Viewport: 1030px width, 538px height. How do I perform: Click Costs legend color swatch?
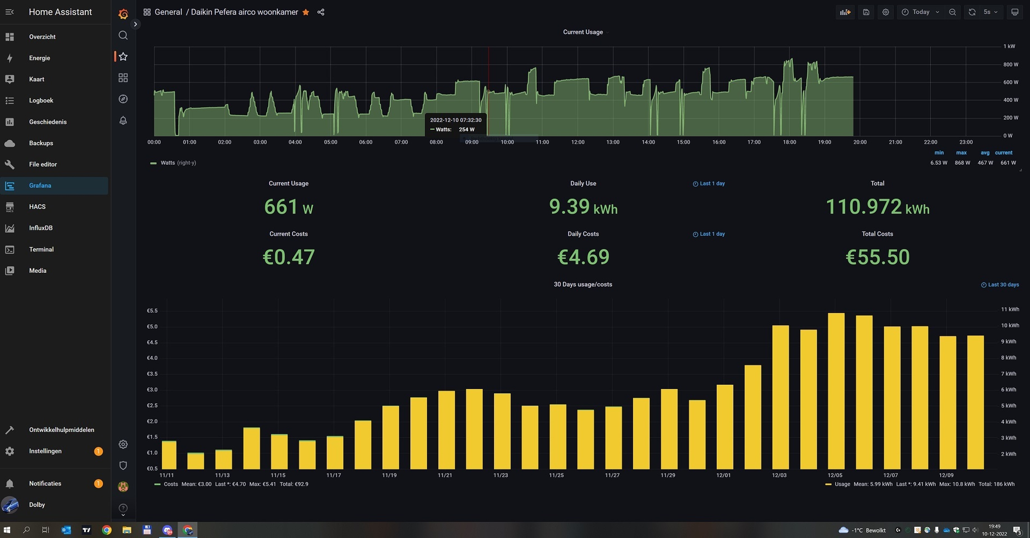(x=158, y=484)
